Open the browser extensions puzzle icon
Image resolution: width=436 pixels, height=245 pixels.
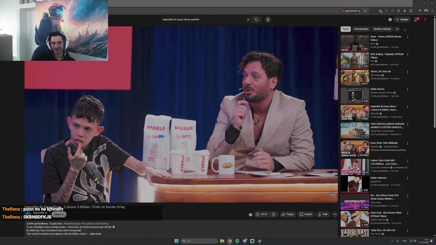[411, 11]
